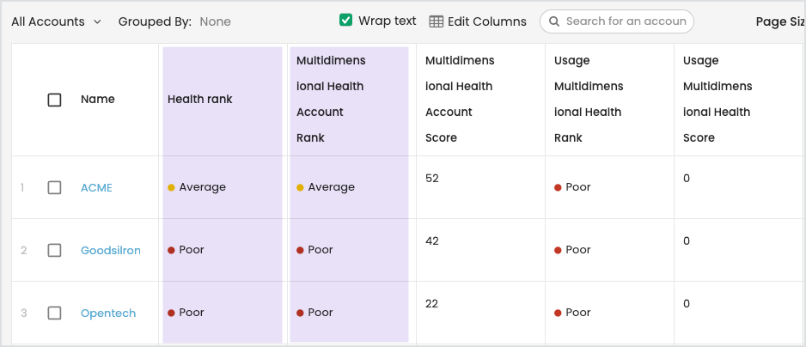Select the ACME row checkbox

click(x=55, y=187)
